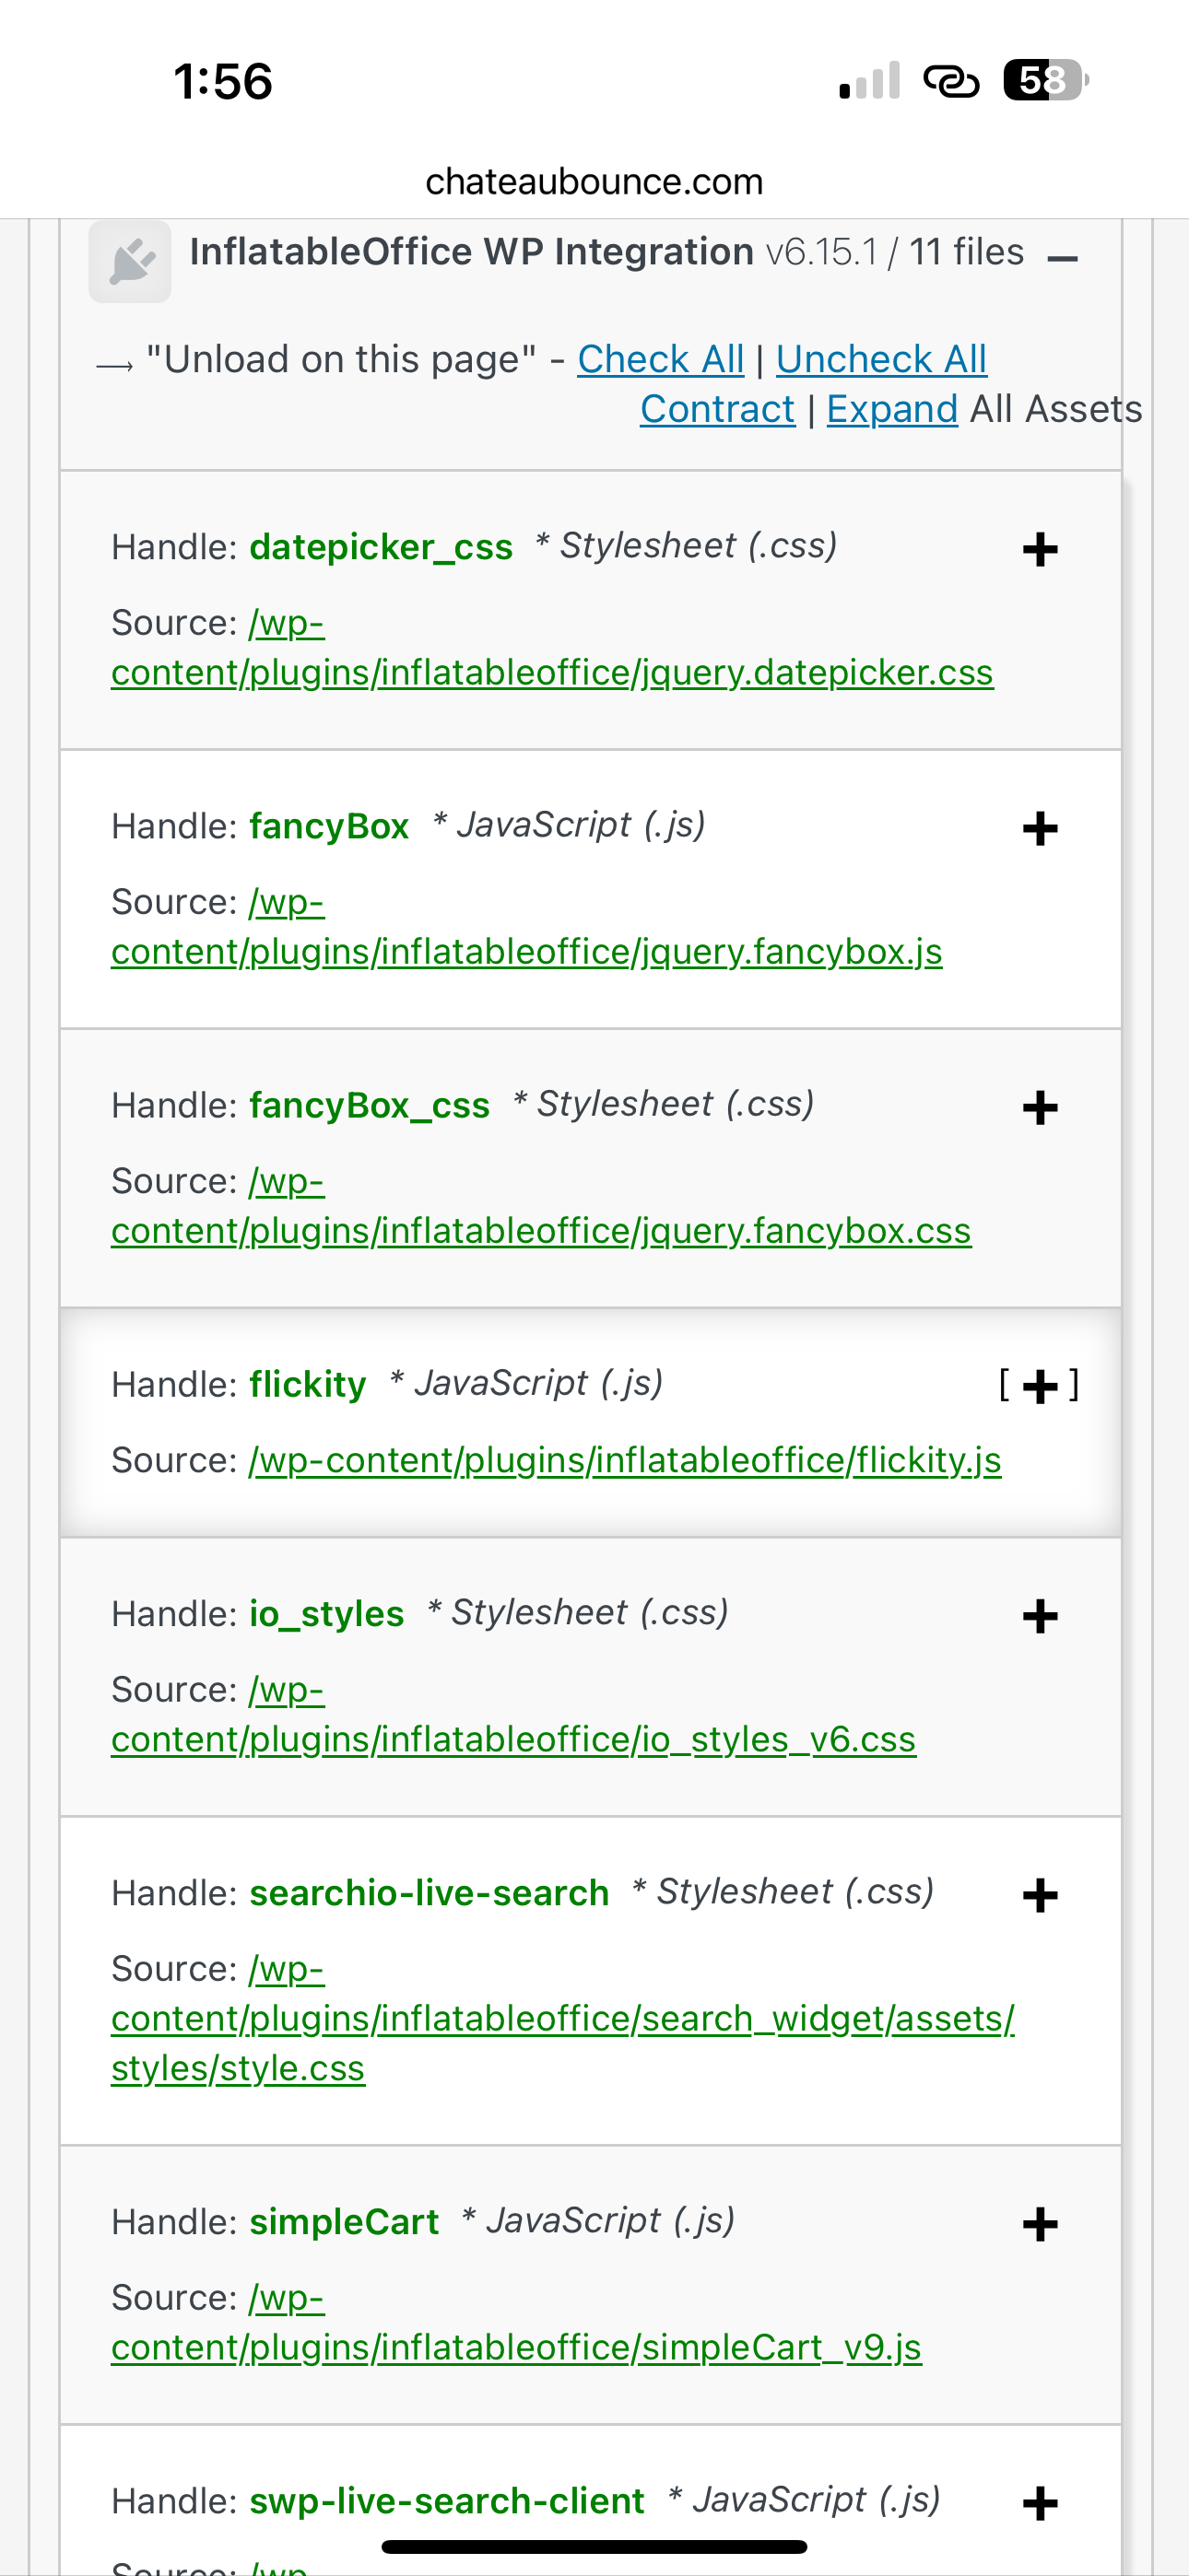Viewport: 1189px width, 2576px height.
Task: Open the jquery.fancybox.js source link
Action: [x=526, y=952]
